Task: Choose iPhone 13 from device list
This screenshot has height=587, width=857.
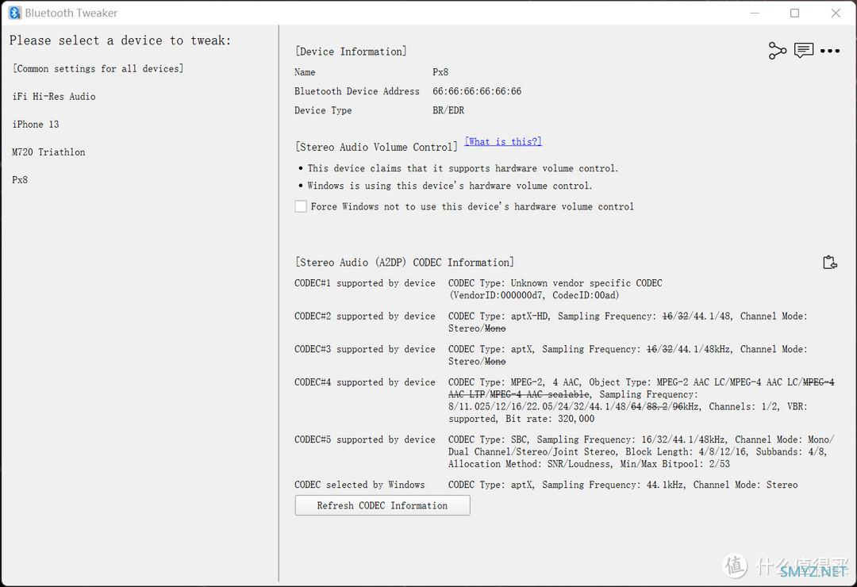Action: (36, 124)
